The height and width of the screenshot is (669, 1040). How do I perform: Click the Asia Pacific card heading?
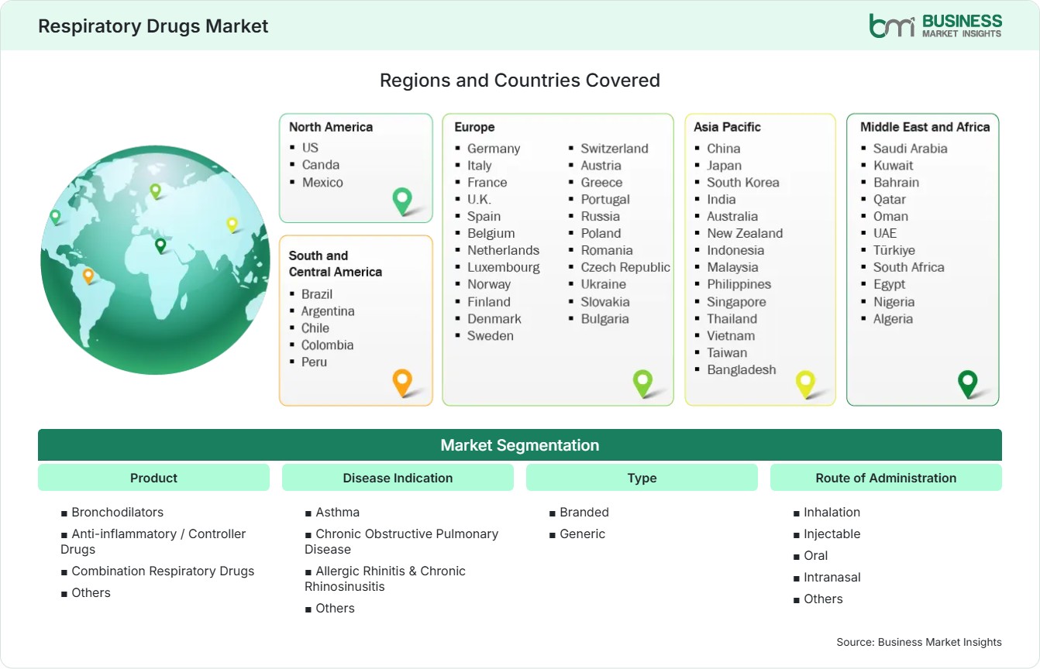(x=728, y=127)
